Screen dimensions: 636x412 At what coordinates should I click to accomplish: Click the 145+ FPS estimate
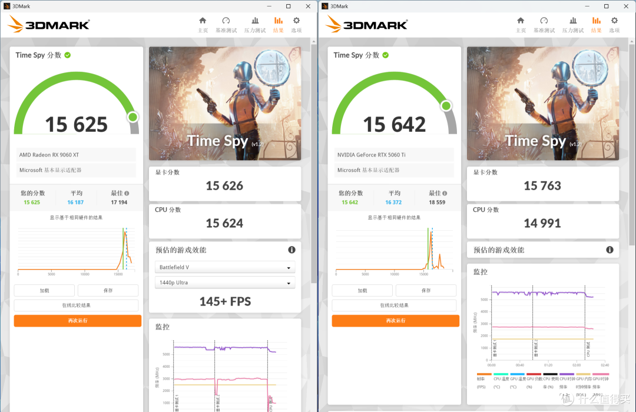click(225, 301)
